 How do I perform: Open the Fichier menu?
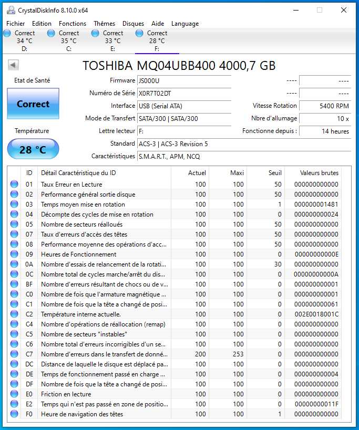(x=16, y=24)
